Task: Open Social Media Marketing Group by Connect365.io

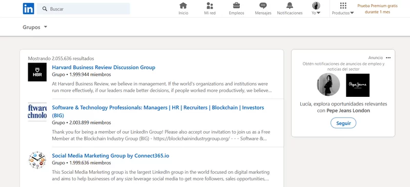Action: tap(111, 156)
